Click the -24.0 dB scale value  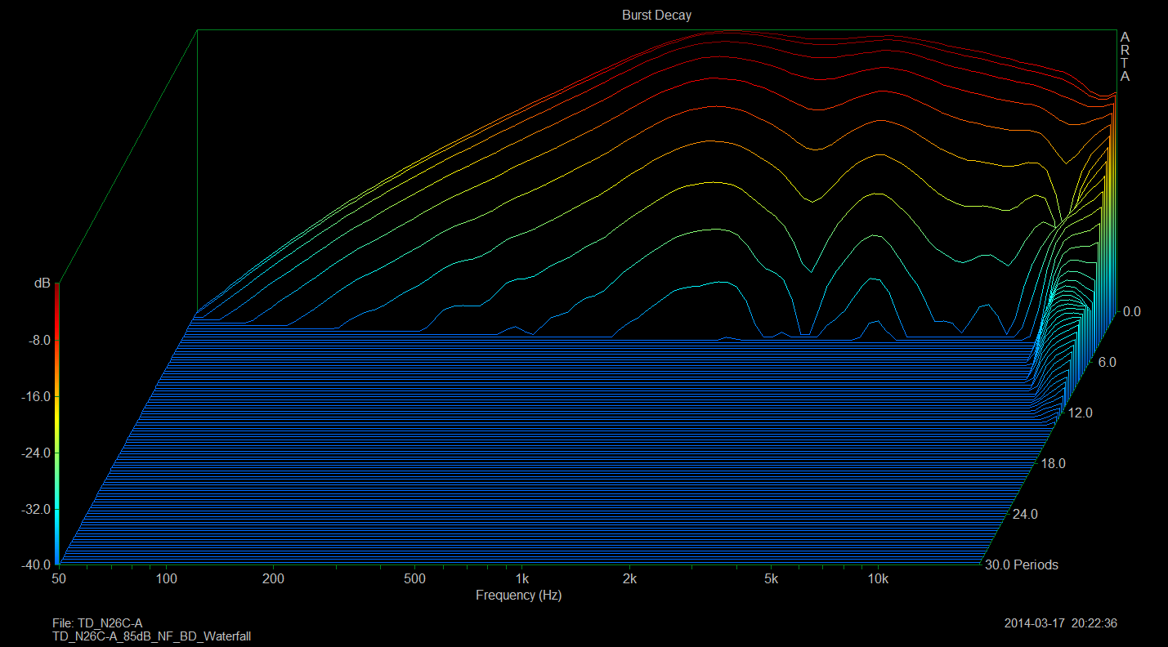[35, 453]
